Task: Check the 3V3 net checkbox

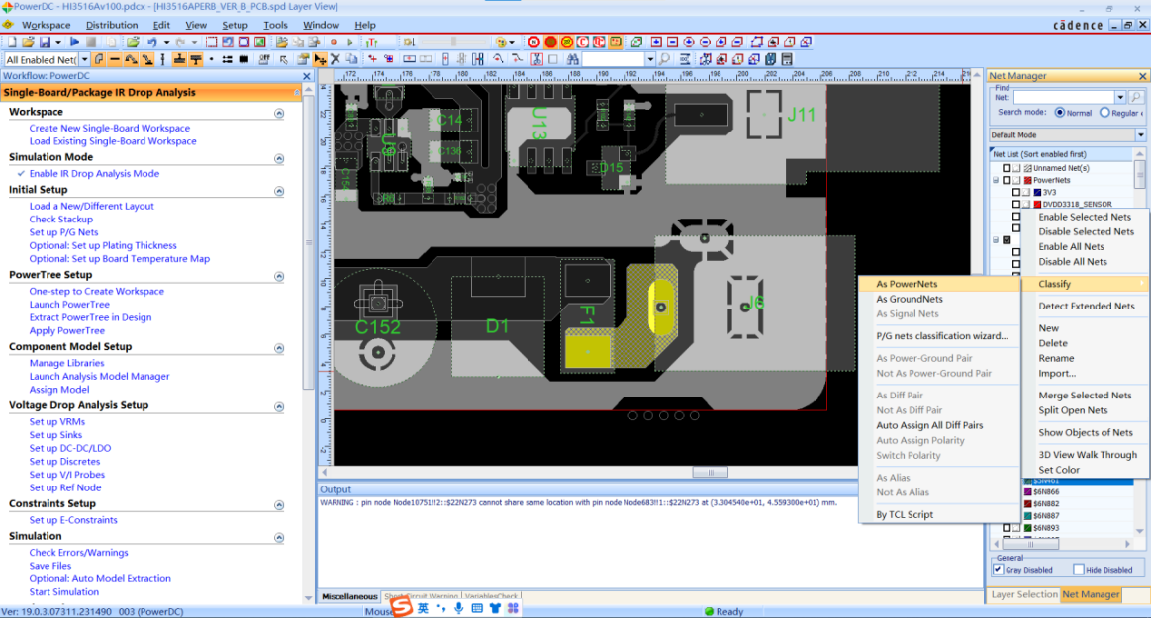Action: (x=1016, y=192)
